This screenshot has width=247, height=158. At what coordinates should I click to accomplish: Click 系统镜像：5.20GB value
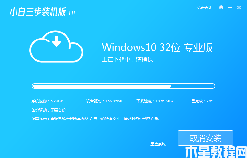point(47,101)
